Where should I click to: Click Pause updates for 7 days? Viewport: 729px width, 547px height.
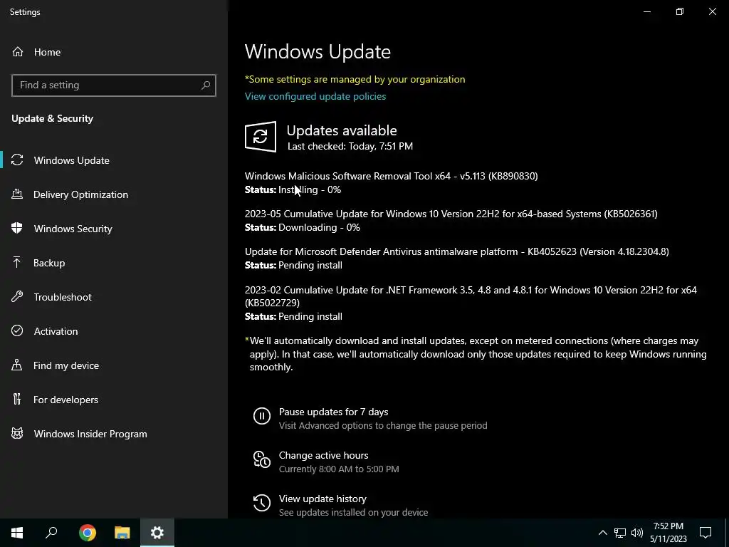tap(333, 412)
